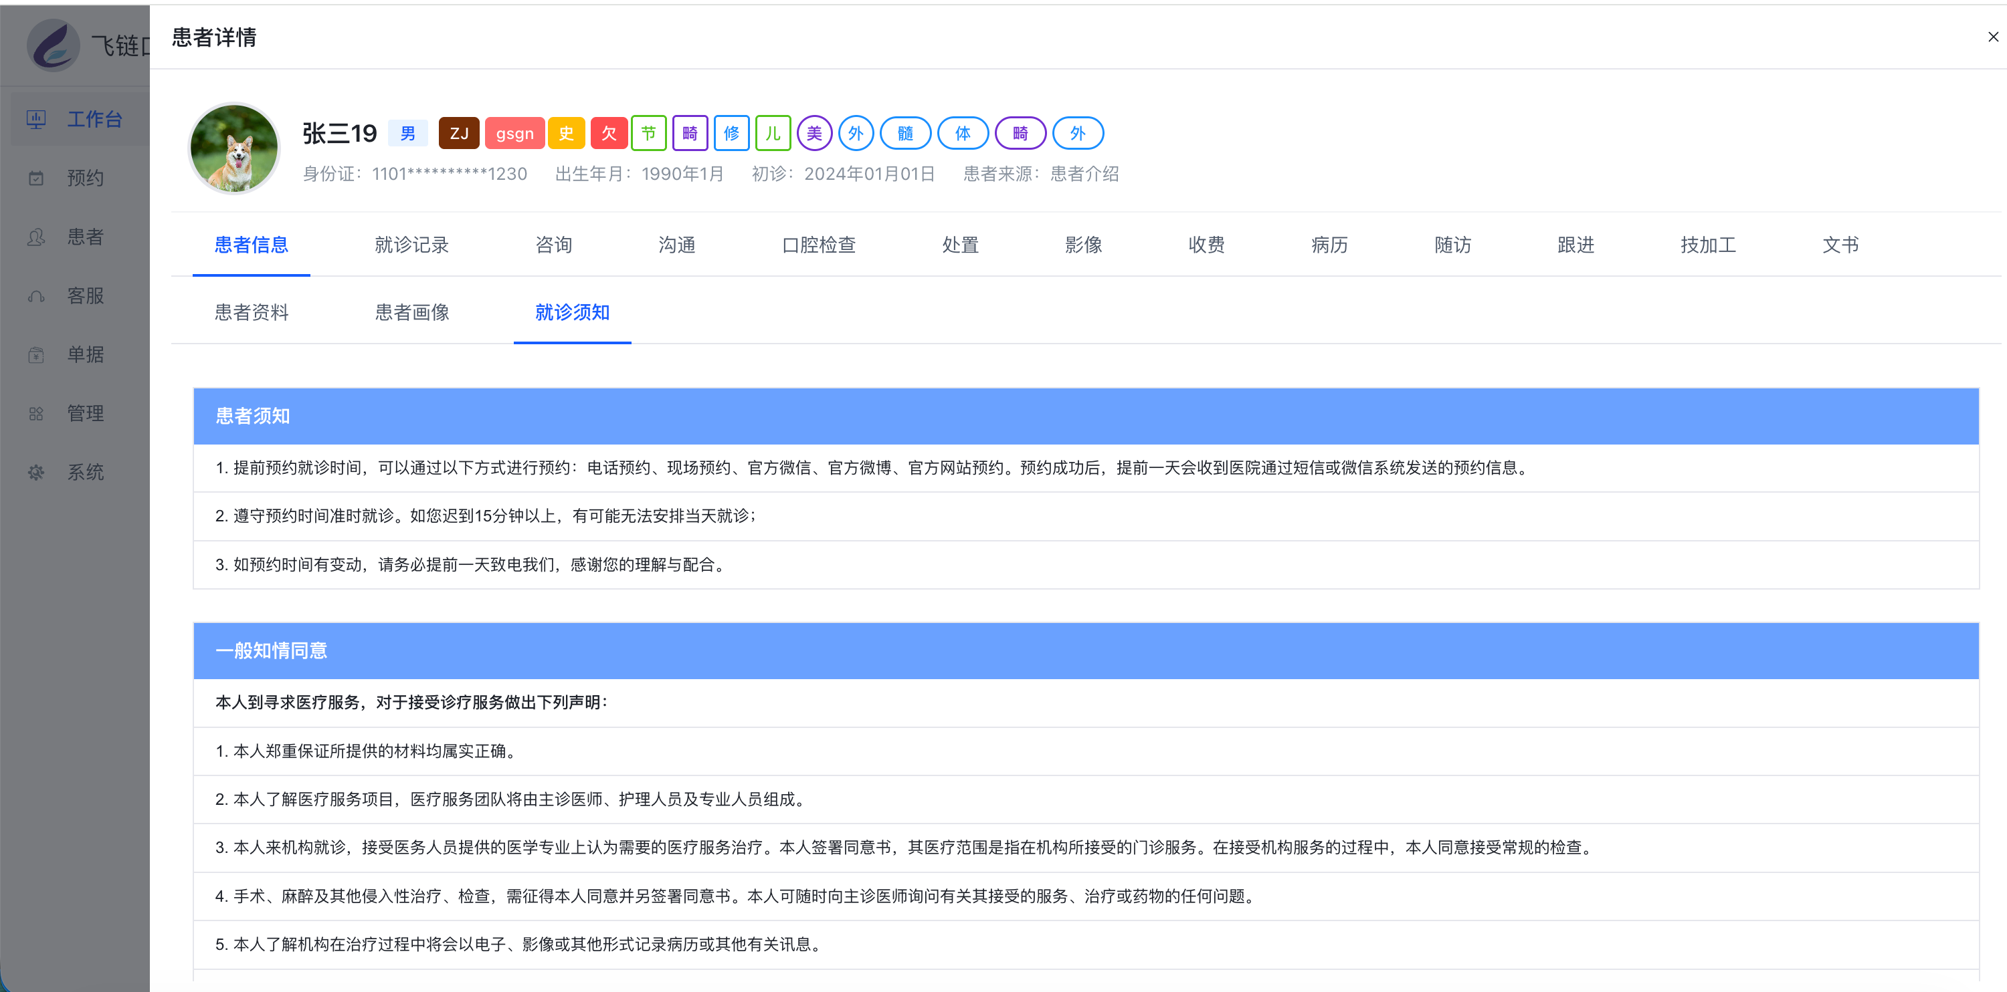Click the sidebar 预约 calendar icon
Screen dimensions: 2007x992
[x=36, y=178]
